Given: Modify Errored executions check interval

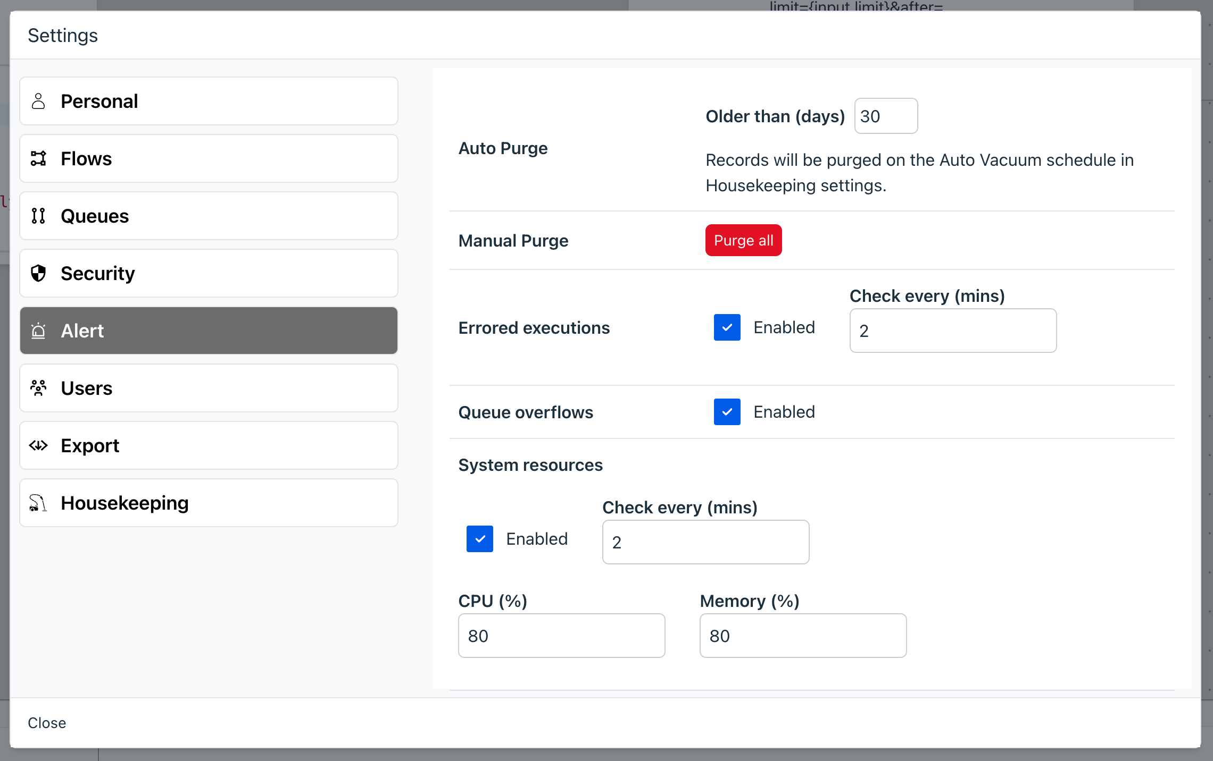Looking at the screenshot, I should click(952, 331).
